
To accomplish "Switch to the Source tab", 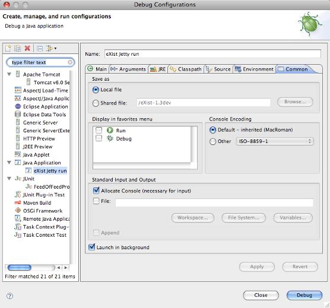I will pos(218,69).
